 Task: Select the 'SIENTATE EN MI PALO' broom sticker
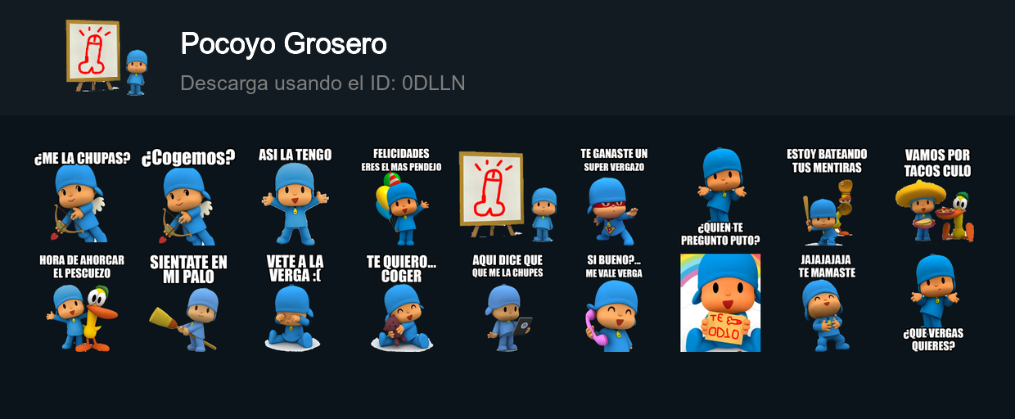pyautogui.click(x=188, y=303)
